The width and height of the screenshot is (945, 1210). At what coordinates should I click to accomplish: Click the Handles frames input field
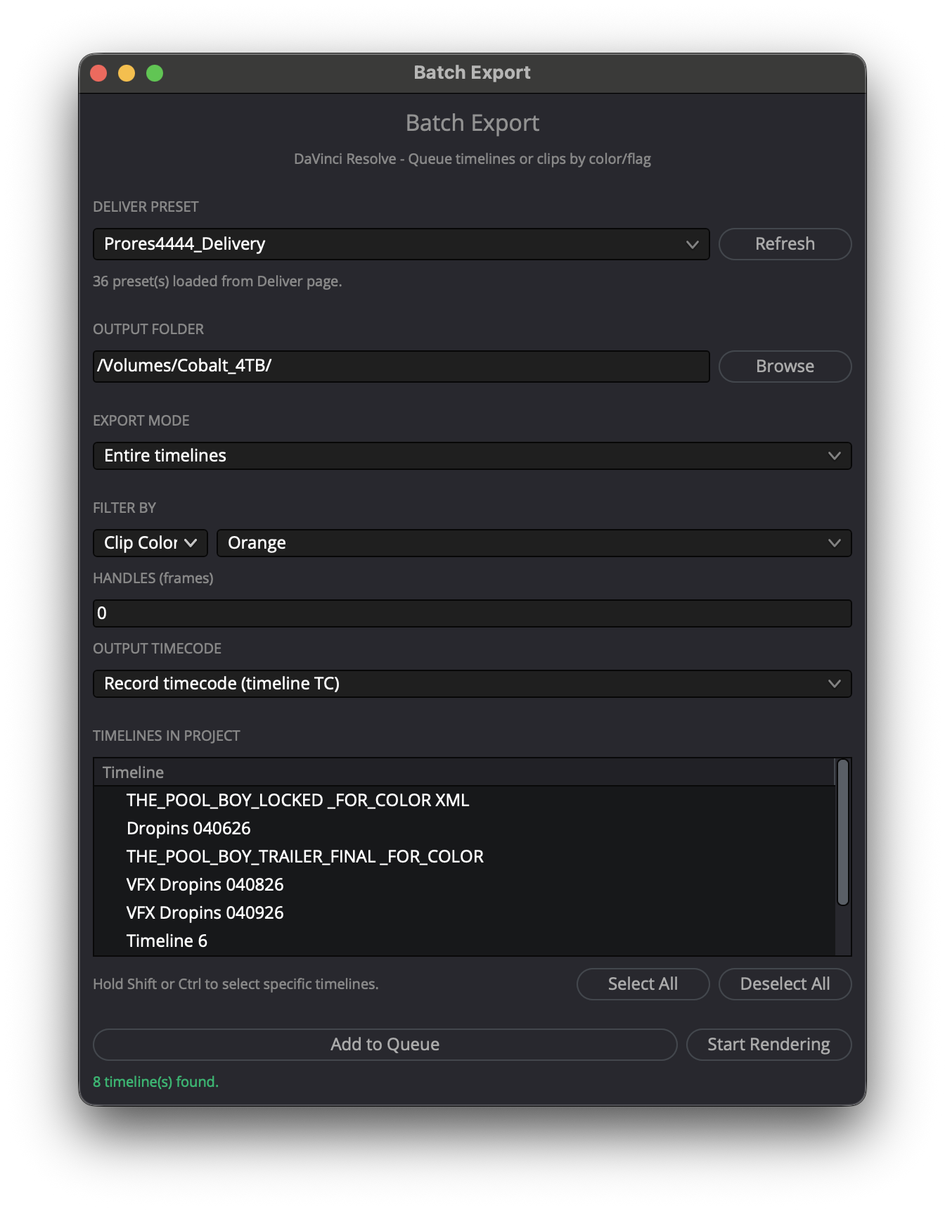pyautogui.click(x=472, y=613)
